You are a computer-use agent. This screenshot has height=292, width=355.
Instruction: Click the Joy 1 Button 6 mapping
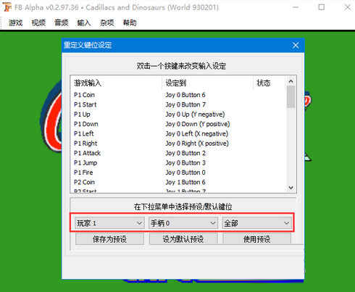[185, 182]
